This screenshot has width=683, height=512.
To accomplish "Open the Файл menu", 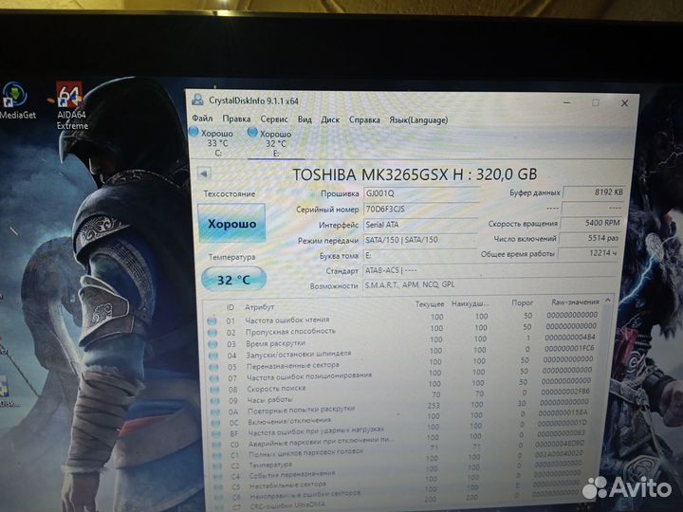I will pos(202,118).
